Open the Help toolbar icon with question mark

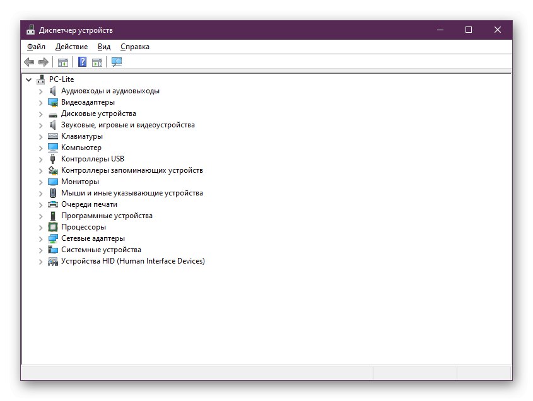(82, 62)
